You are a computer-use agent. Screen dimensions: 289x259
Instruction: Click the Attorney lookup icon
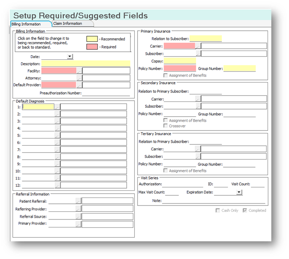click(x=79, y=78)
